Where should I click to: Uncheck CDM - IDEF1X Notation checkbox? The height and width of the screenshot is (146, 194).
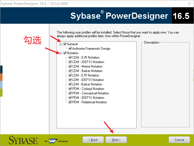click(x=70, y=62)
